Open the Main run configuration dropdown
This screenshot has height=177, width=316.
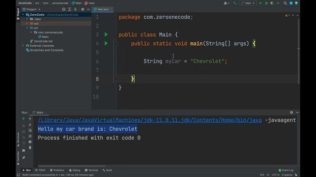point(248,3)
